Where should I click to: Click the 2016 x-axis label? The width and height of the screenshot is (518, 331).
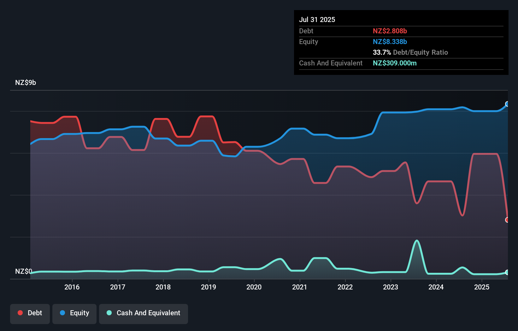pyautogui.click(x=72, y=287)
